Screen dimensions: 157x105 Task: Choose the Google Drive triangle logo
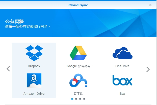click(x=78, y=53)
